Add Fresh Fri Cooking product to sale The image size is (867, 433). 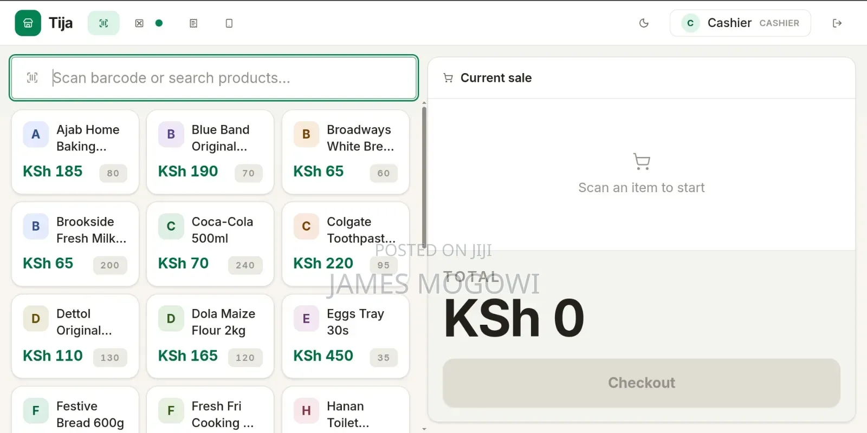(210, 410)
